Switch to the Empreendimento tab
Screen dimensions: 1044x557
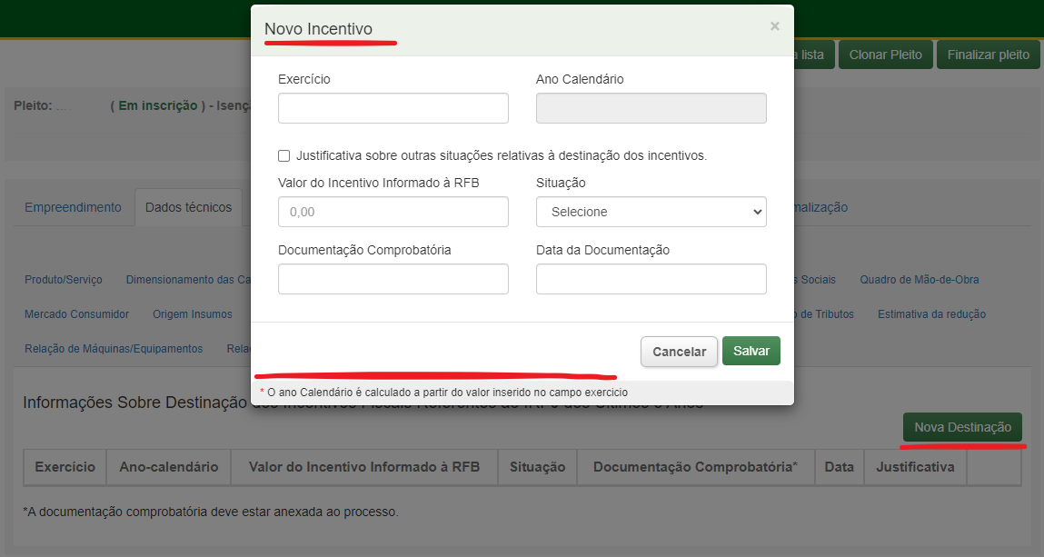coord(74,207)
